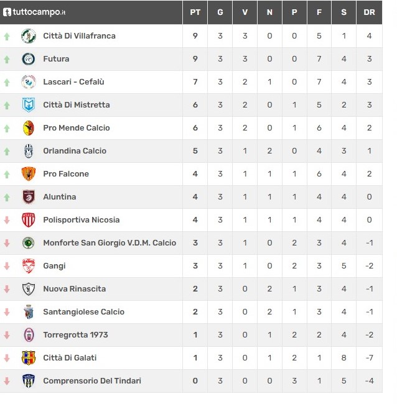
Task: Open Monforte San Giorgio V.D.M. Calcio link
Action: pos(110,243)
